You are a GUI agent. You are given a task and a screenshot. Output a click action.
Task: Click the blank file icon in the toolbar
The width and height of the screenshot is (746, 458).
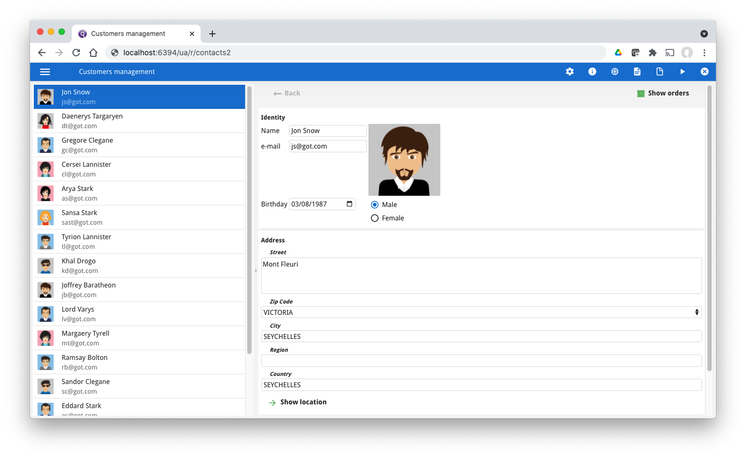[x=660, y=71]
